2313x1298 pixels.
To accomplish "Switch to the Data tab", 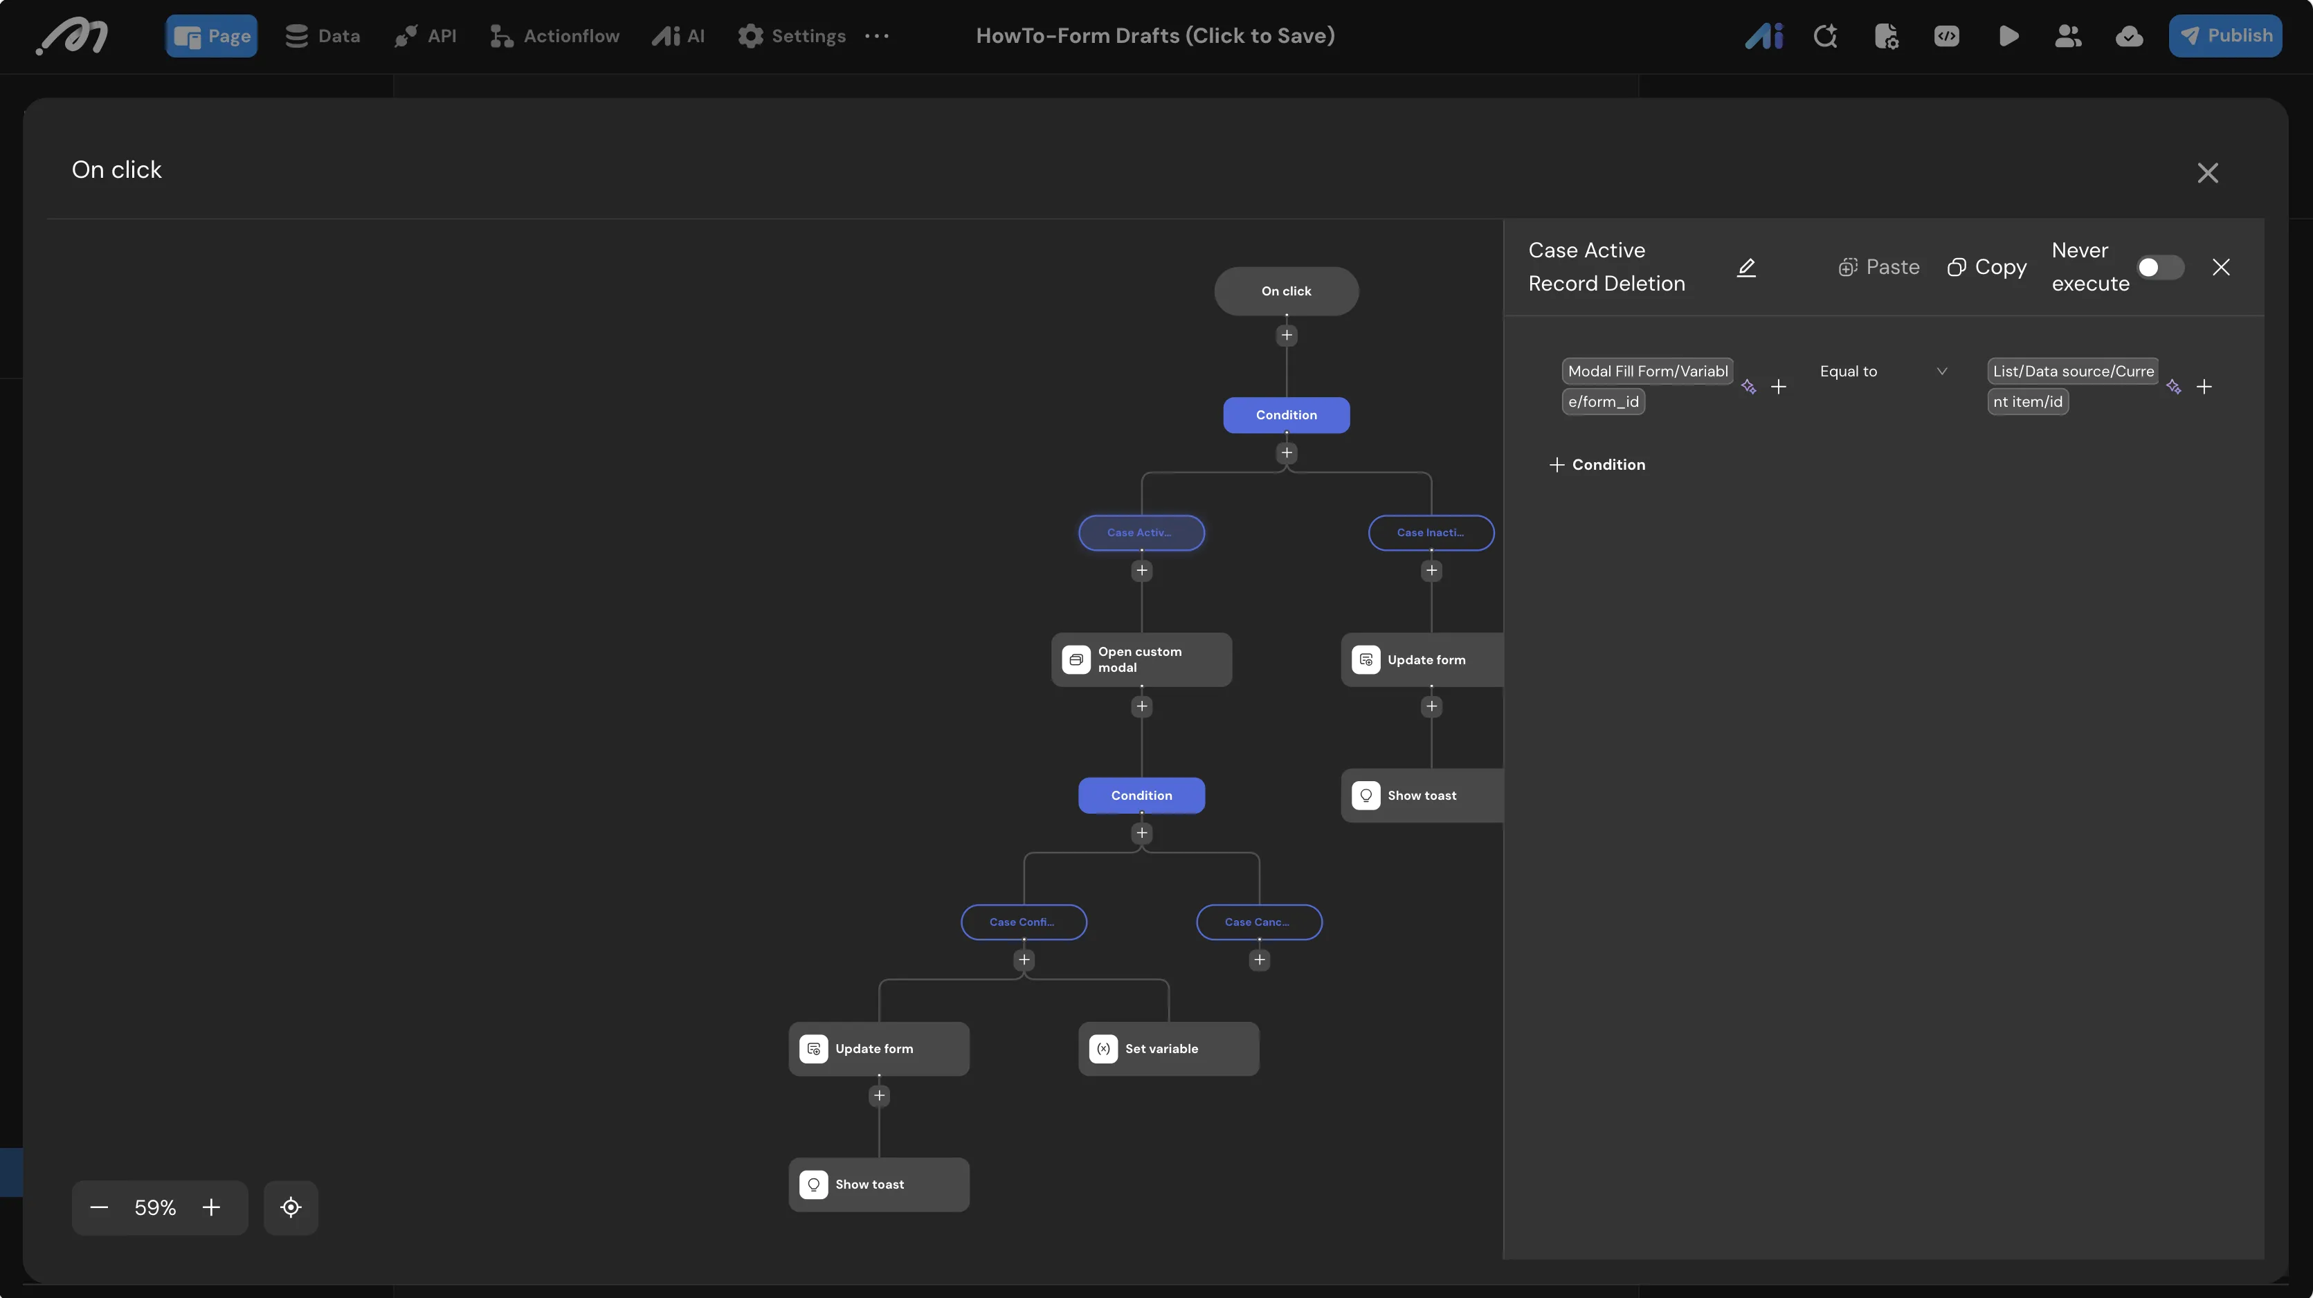I will [x=323, y=36].
